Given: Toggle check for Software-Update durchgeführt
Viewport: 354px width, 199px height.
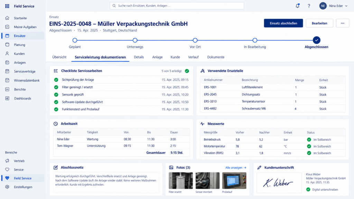Looking at the screenshot, I should (x=56, y=102).
